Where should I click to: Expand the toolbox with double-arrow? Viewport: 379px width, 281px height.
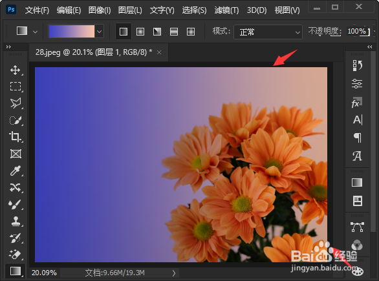(8, 47)
